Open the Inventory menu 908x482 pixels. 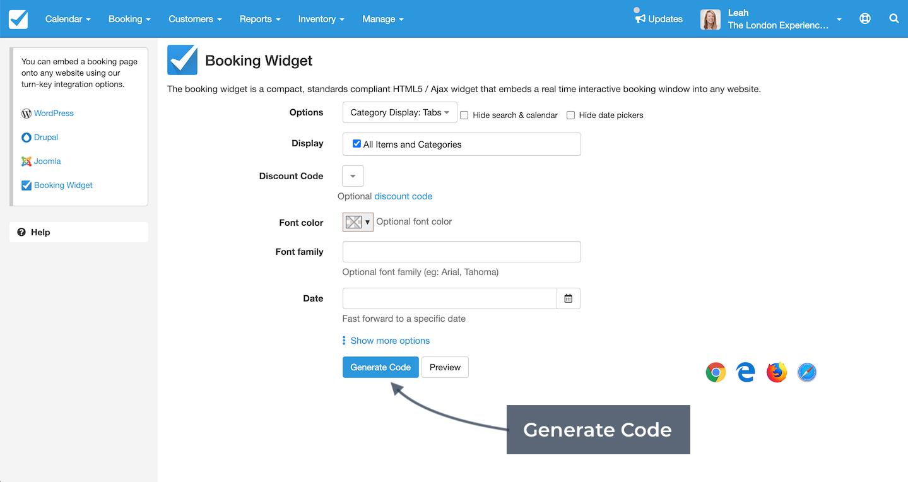(x=321, y=19)
